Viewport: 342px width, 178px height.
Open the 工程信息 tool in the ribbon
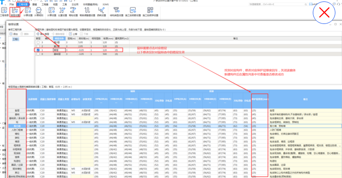(x=4, y=12)
